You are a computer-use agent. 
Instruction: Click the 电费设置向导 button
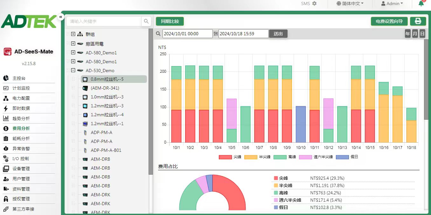389,21
